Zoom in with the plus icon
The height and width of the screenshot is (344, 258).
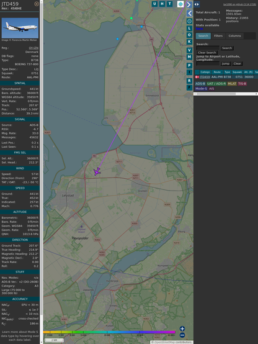tap(182, 328)
